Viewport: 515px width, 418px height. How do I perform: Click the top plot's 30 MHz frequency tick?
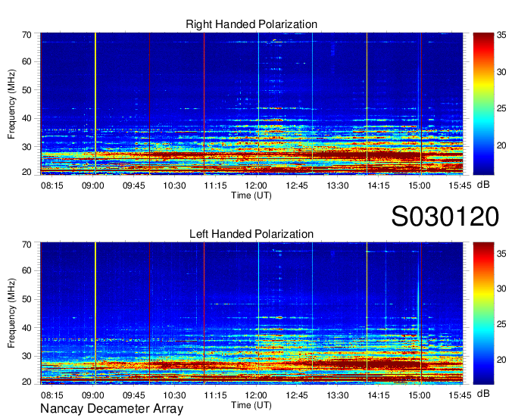[27, 147]
